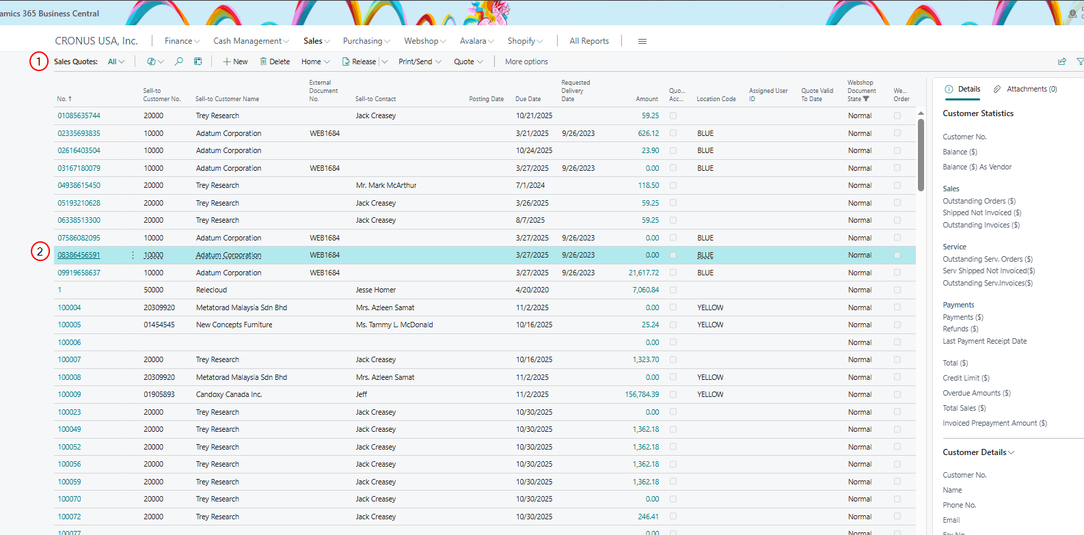Image resolution: width=1084 pixels, height=535 pixels.
Task: Click More options
Action: [526, 61]
